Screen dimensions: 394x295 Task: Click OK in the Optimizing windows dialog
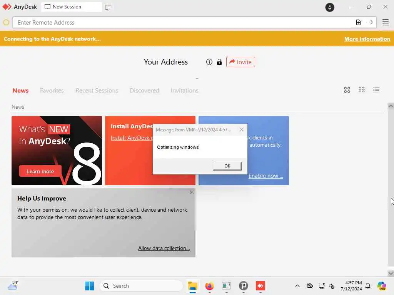pyautogui.click(x=227, y=166)
